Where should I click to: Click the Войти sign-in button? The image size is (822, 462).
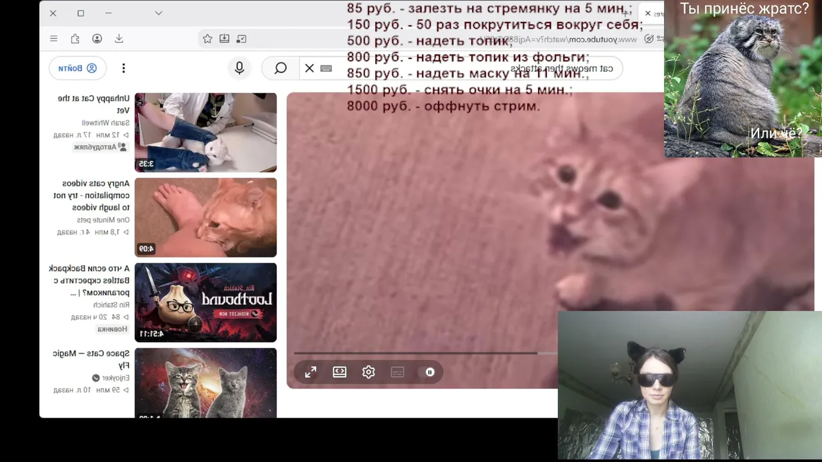(x=78, y=68)
